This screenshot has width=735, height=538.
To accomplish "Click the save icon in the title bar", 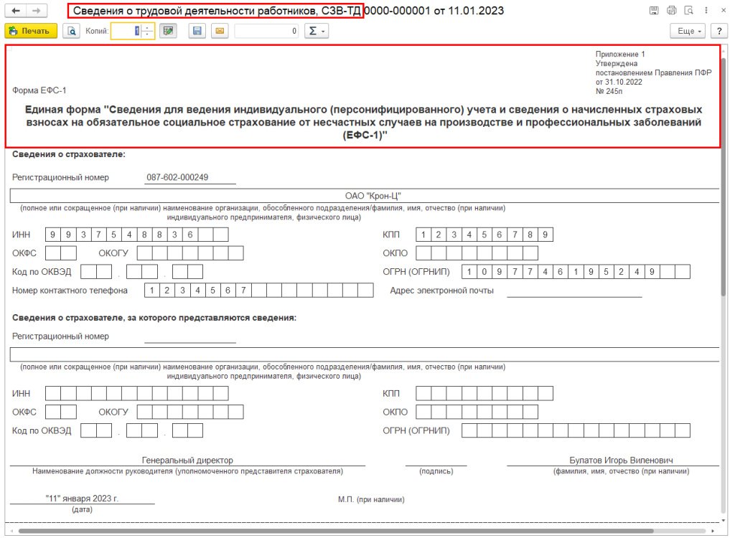I will tap(654, 11).
